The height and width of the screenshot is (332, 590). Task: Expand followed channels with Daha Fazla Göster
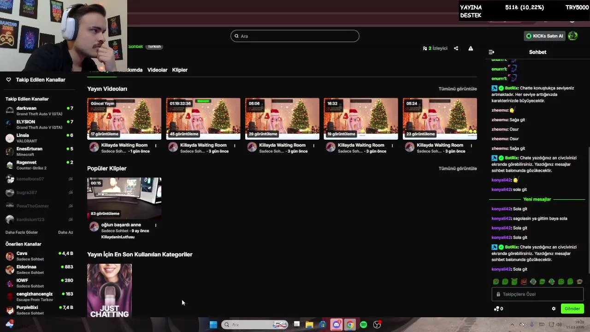click(x=22, y=232)
